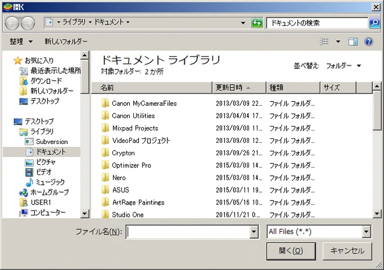Image resolution: width=384 pixels, height=270 pixels.
Task: Open help with the blue question icon
Action: point(369,42)
